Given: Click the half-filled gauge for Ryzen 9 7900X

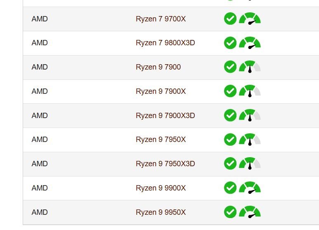Looking at the screenshot, I should 250,91.
